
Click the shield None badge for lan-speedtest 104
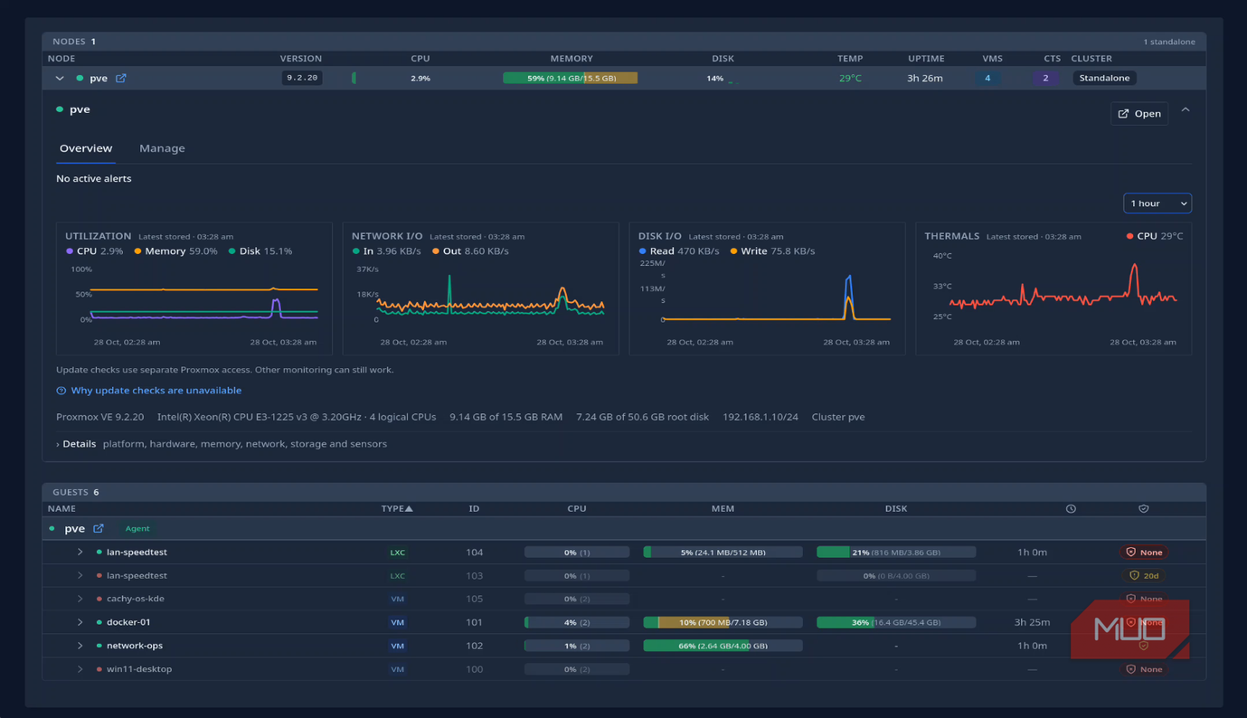[1144, 552]
